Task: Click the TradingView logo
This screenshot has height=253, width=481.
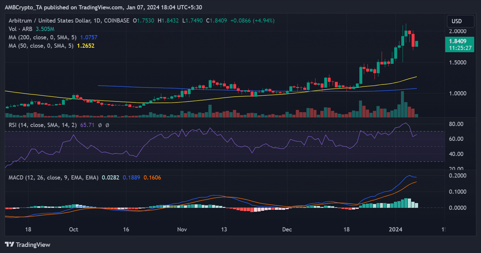Action: coord(28,245)
